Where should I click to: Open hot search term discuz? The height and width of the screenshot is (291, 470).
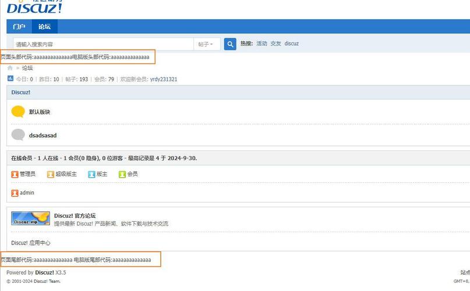click(292, 44)
